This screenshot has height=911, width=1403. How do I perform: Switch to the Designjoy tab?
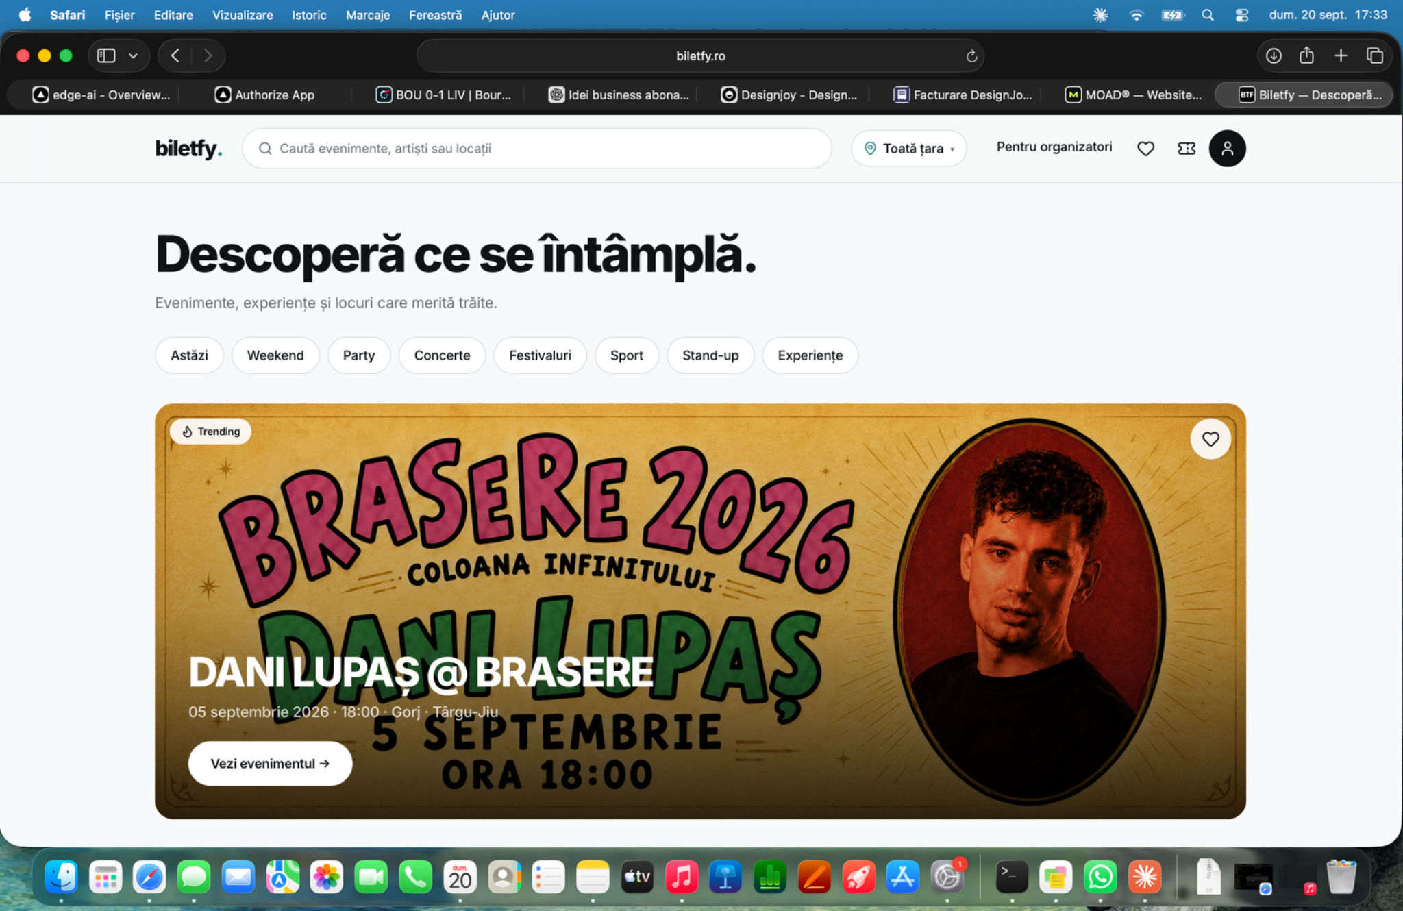click(x=789, y=95)
